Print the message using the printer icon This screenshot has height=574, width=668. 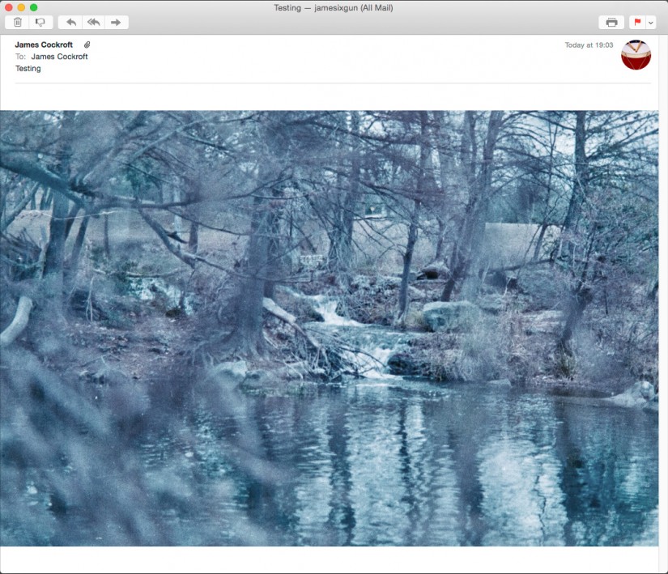click(611, 22)
